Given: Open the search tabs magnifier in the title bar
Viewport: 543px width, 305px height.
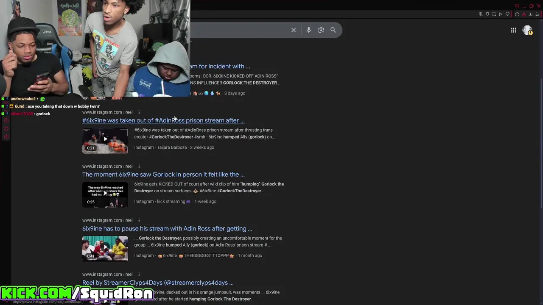Looking at the screenshot, I should coord(517,6).
